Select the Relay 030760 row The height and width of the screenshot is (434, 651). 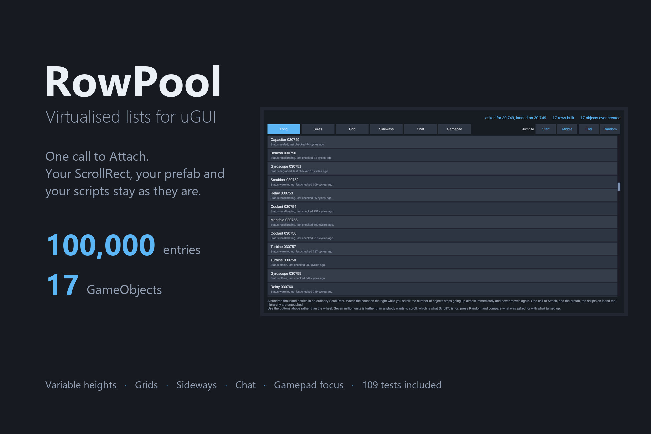click(442, 289)
